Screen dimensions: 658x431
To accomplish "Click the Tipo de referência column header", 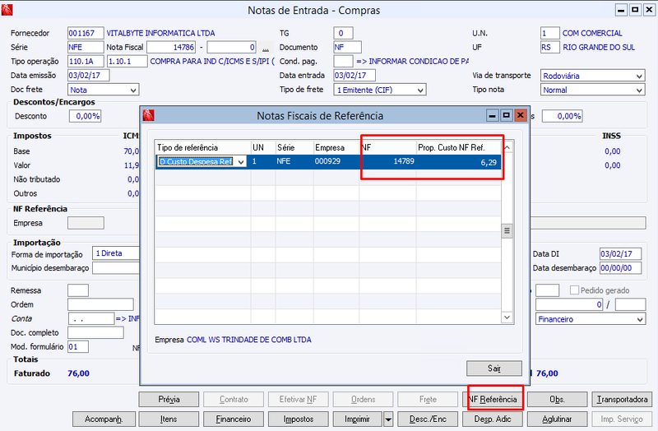I will click(x=203, y=148).
